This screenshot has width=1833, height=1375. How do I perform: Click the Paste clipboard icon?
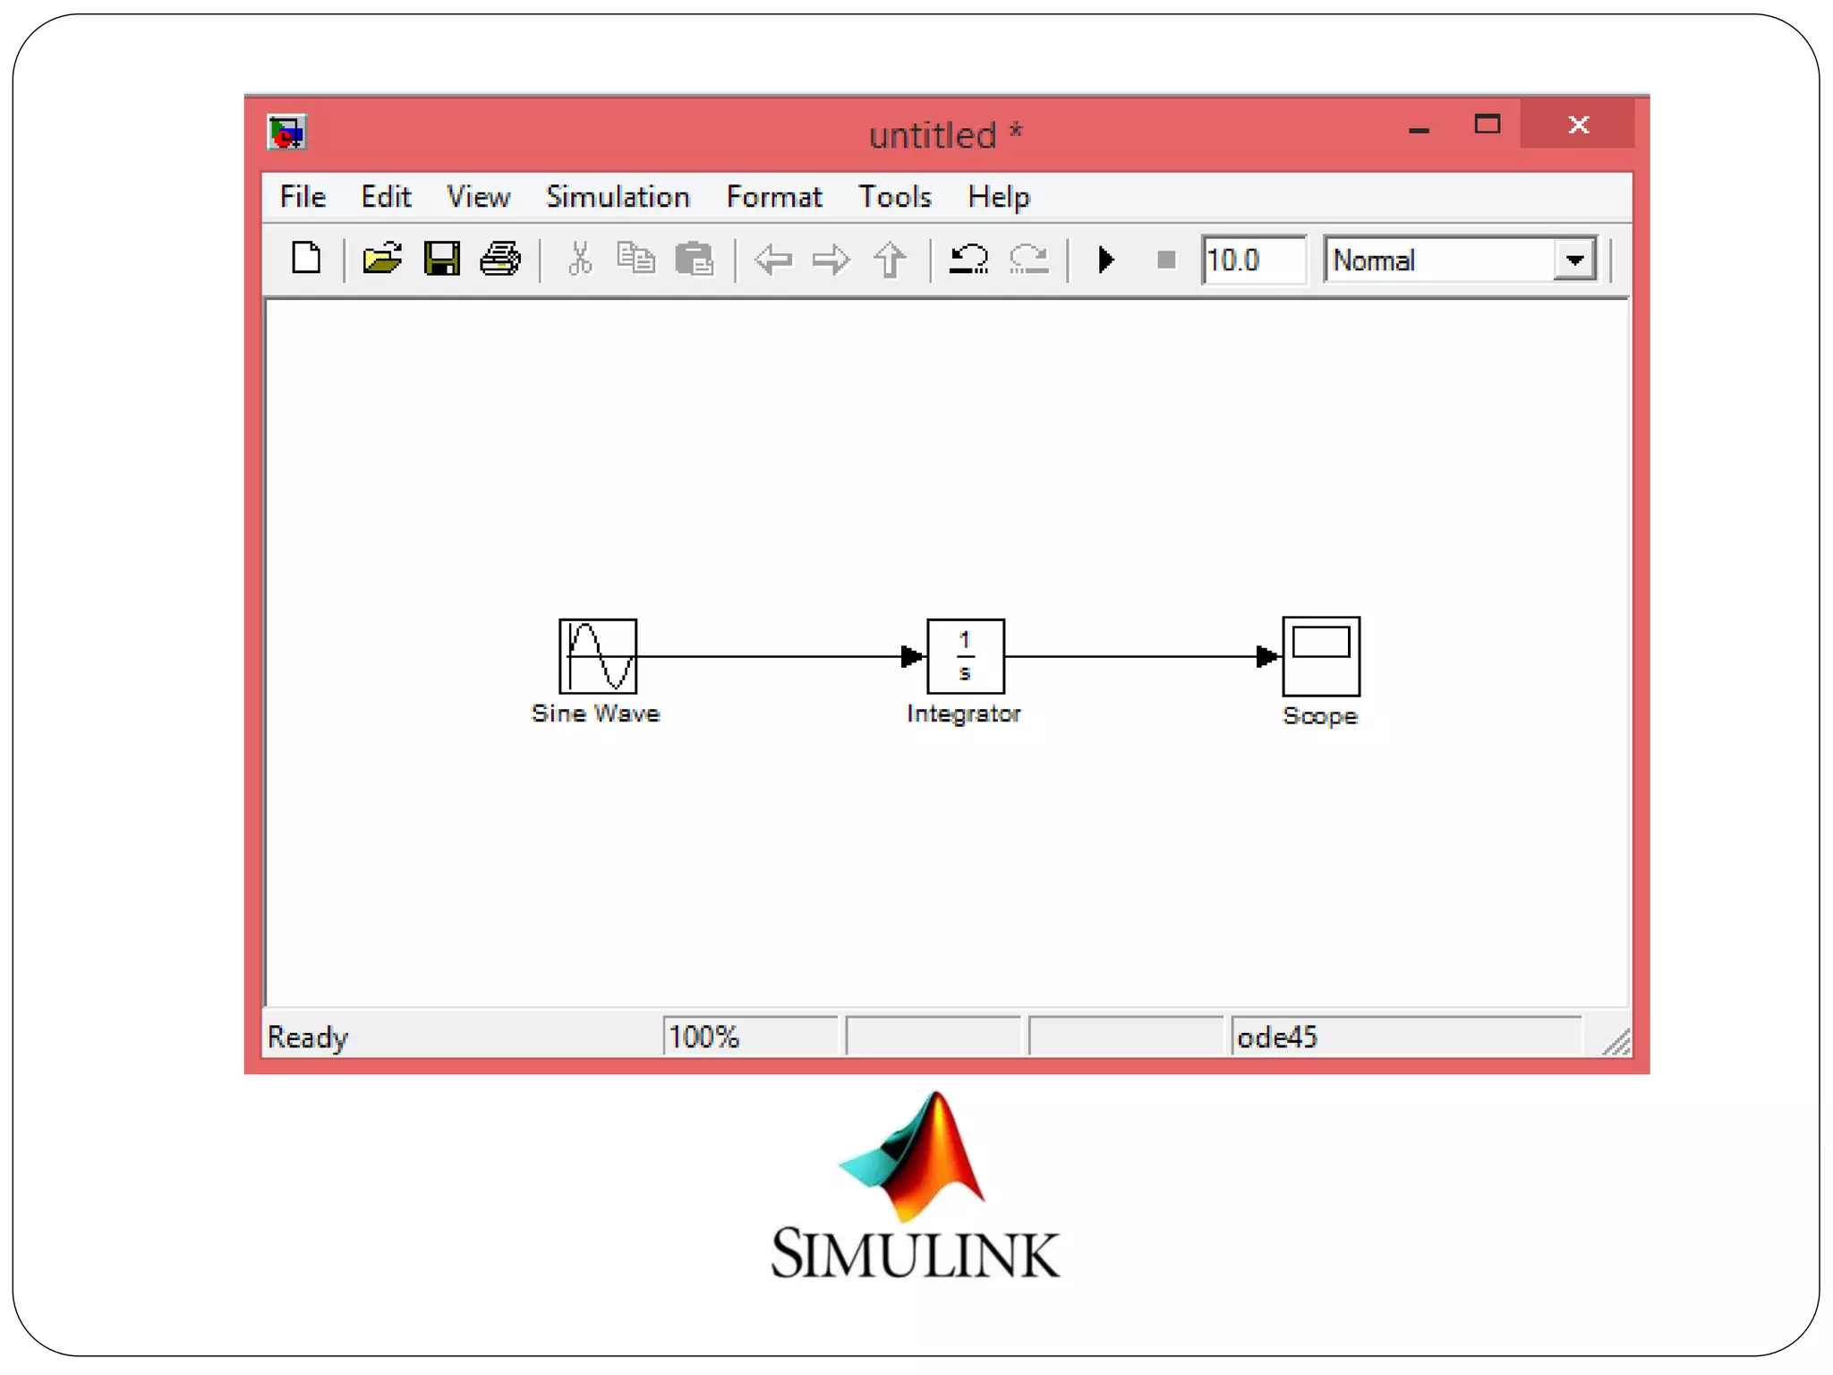pos(695,259)
